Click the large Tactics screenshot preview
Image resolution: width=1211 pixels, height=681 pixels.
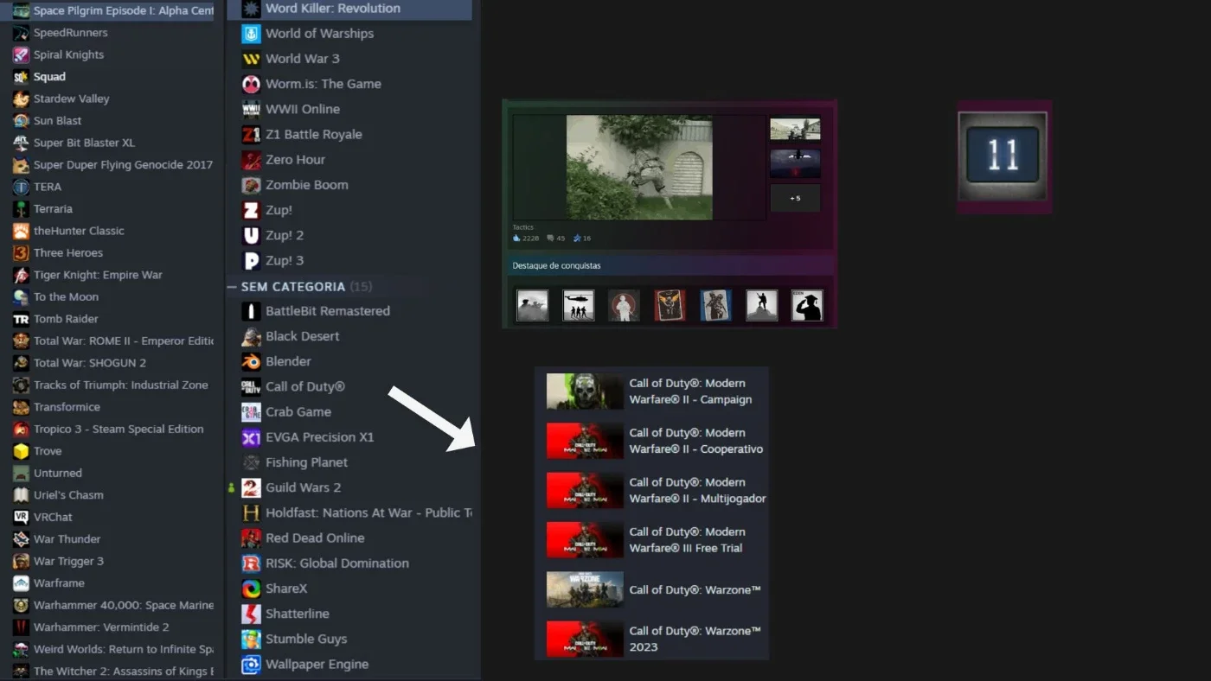(639, 168)
